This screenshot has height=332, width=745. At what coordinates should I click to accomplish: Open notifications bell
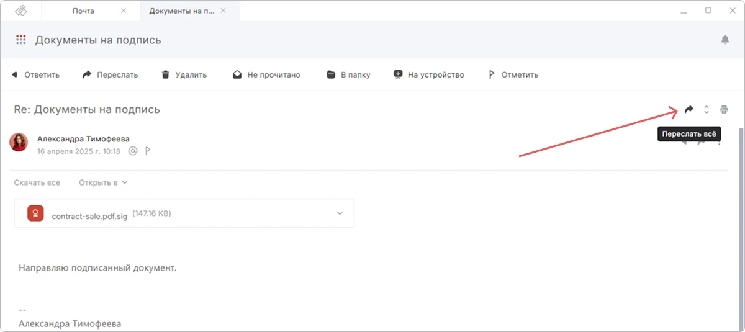725,40
